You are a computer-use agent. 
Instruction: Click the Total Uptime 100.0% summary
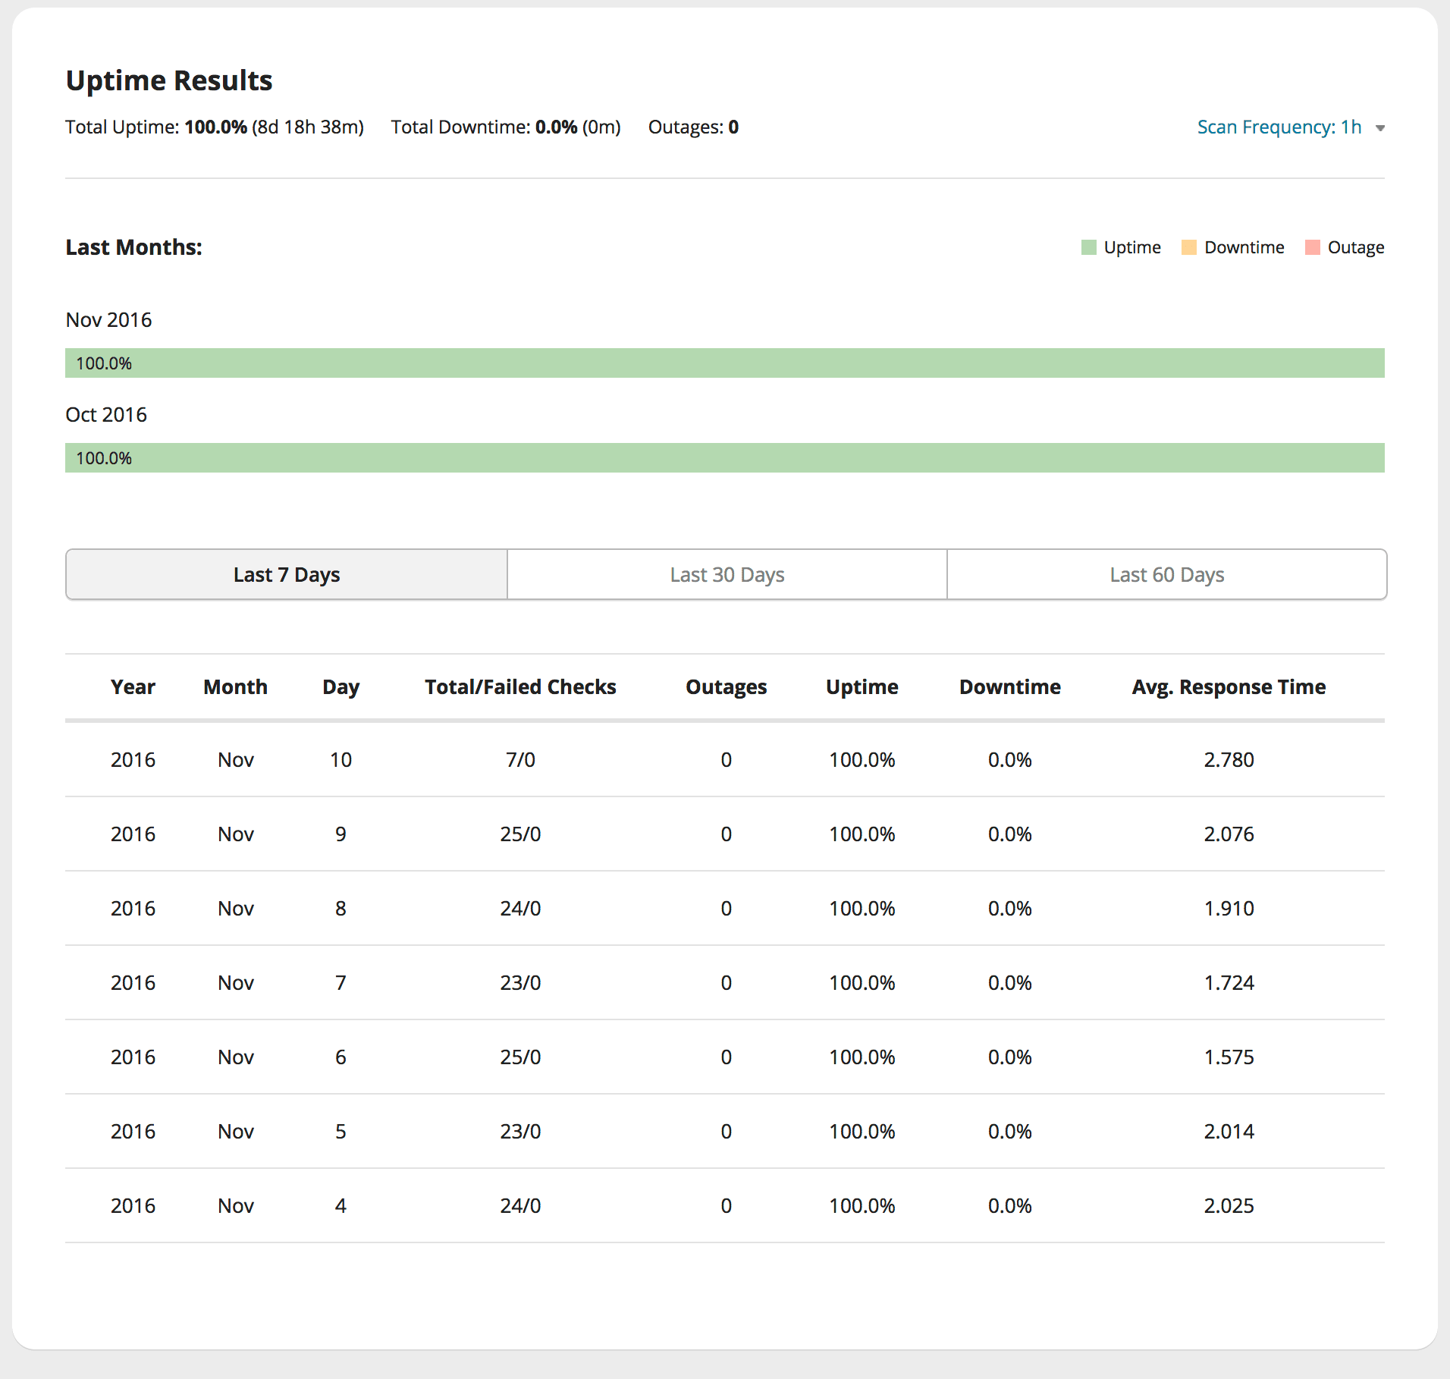[x=215, y=127]
